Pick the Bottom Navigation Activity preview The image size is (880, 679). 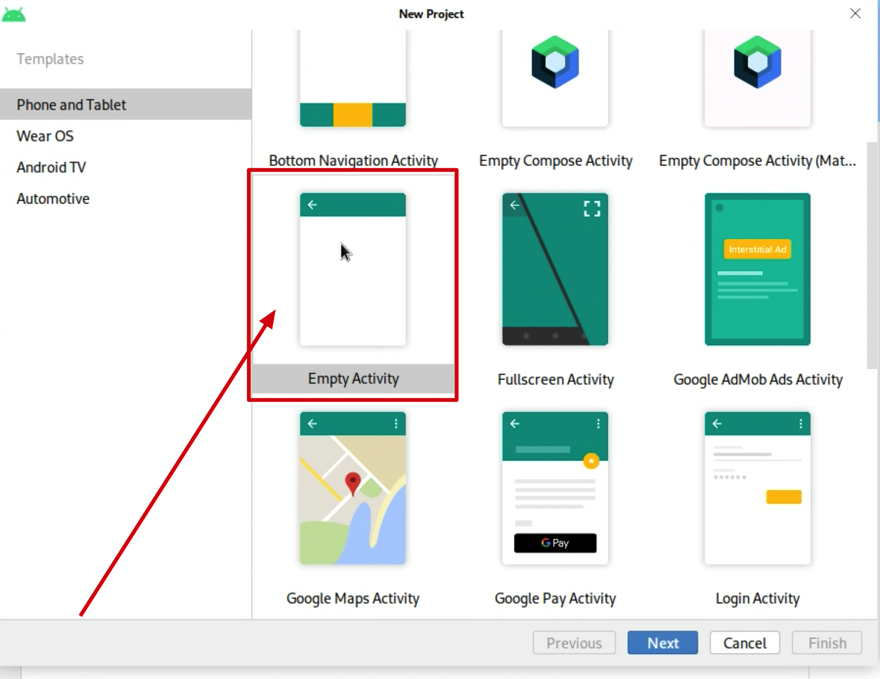tap(353, 79)
